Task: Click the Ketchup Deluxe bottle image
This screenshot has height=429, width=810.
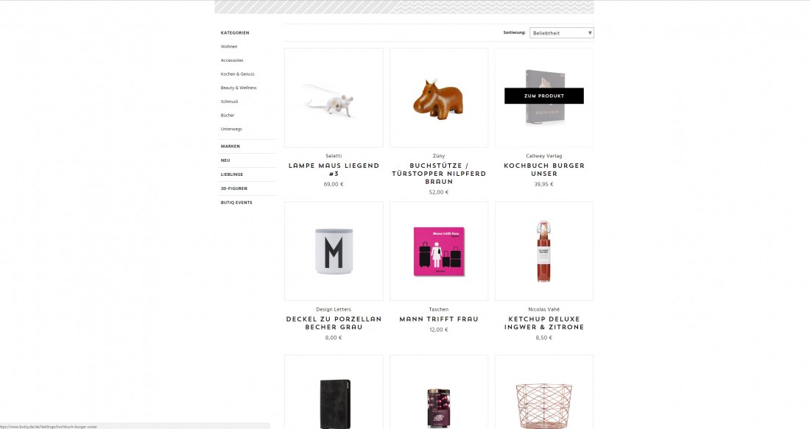Action: click(x=544, y=252)
